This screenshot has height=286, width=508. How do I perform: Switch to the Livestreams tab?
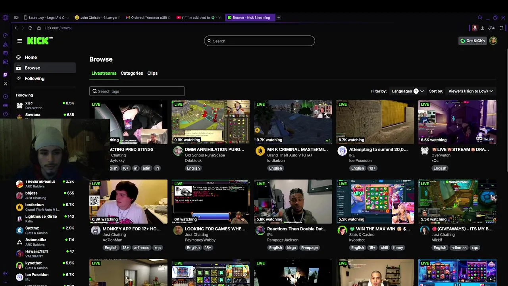coord(104,73)
